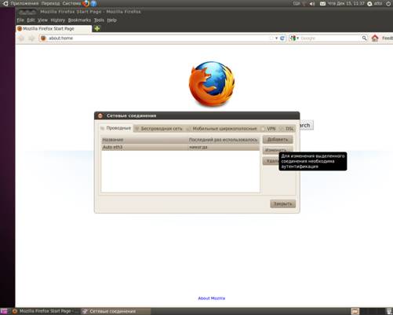Open the volume indicator in the top panel

312,4
